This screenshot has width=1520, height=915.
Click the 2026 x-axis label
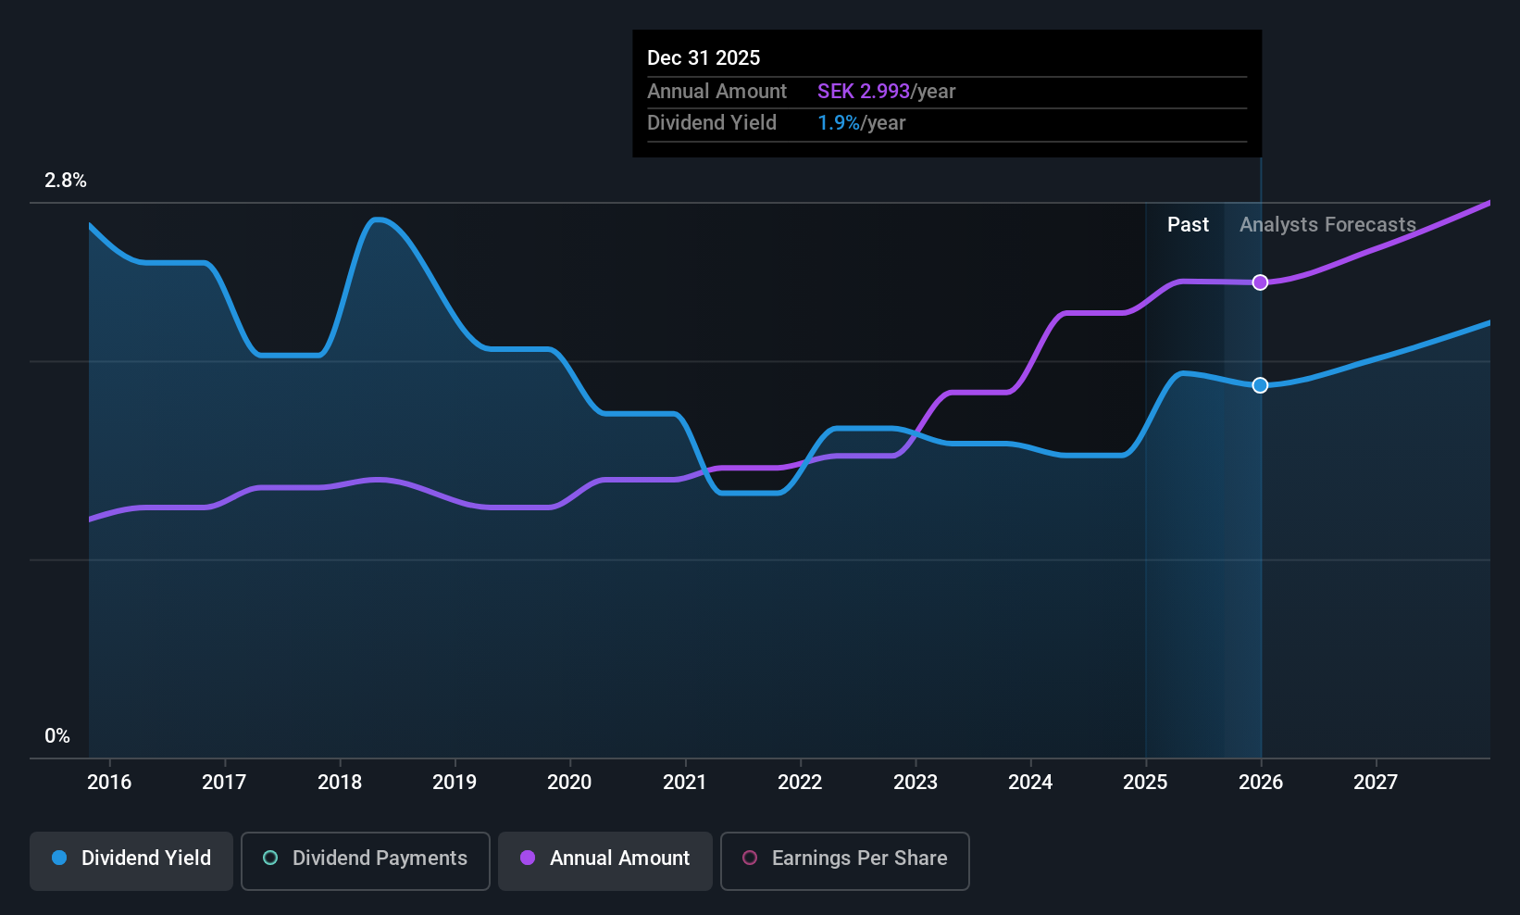click(x=1261, y=783)
